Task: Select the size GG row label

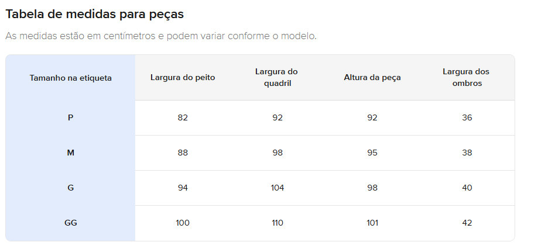Action: [71, 223]
